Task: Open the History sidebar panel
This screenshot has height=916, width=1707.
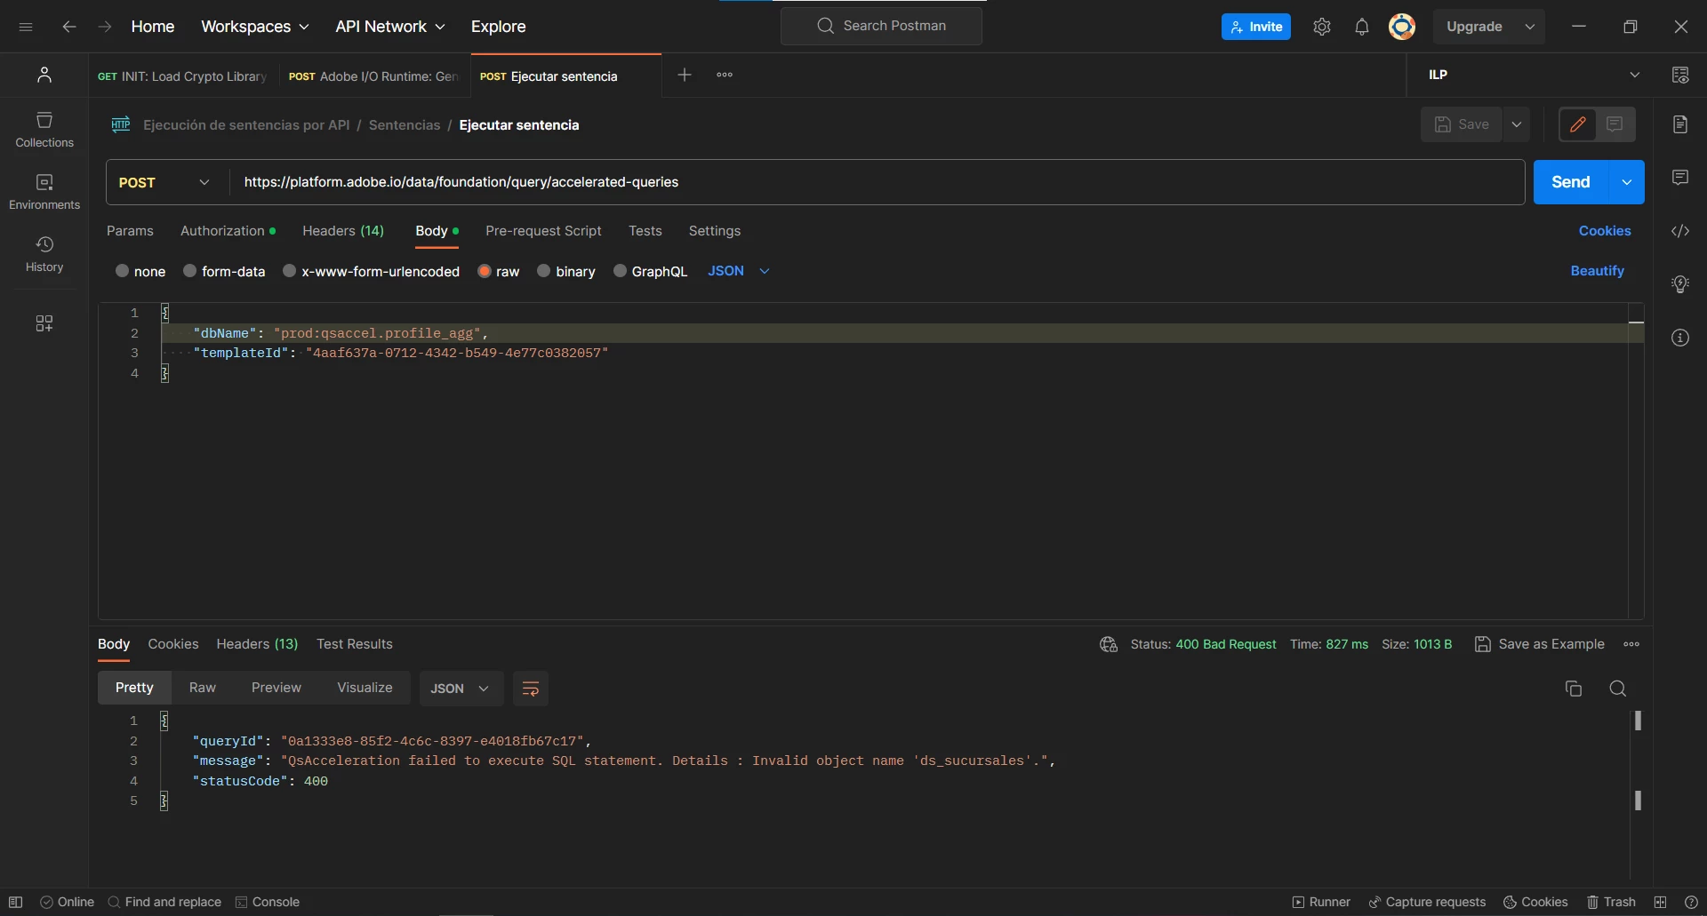Action: tap(44, 254)
